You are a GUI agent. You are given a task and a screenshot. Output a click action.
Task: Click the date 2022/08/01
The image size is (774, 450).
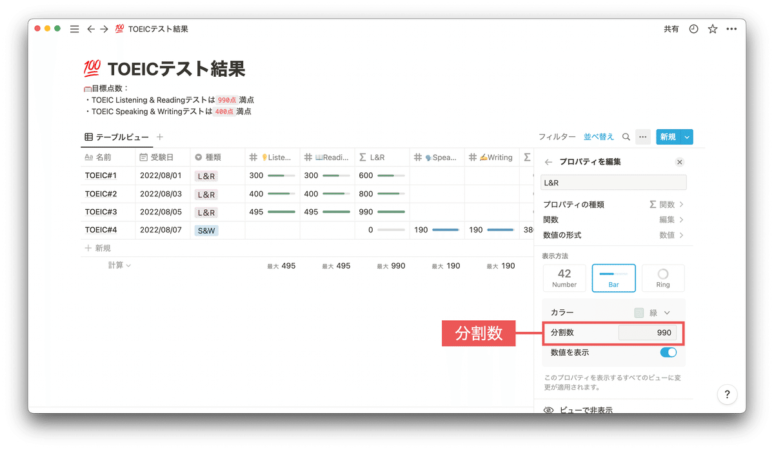[161, 176]
